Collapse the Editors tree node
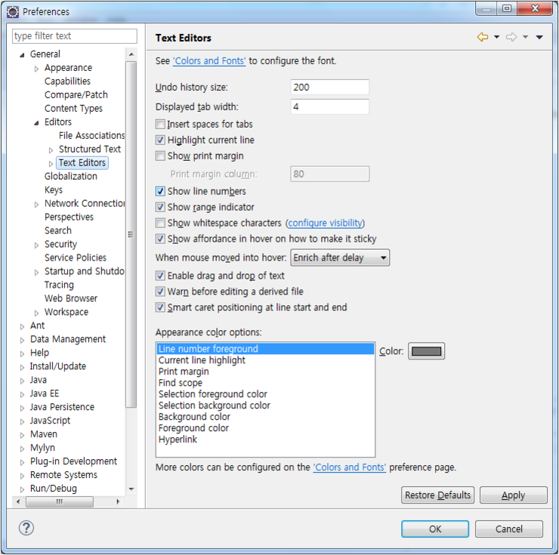559x555 pixels. click(36, 123)
